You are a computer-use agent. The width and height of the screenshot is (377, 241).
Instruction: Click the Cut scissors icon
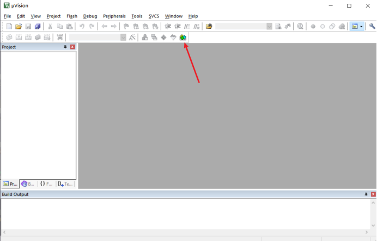50,27
